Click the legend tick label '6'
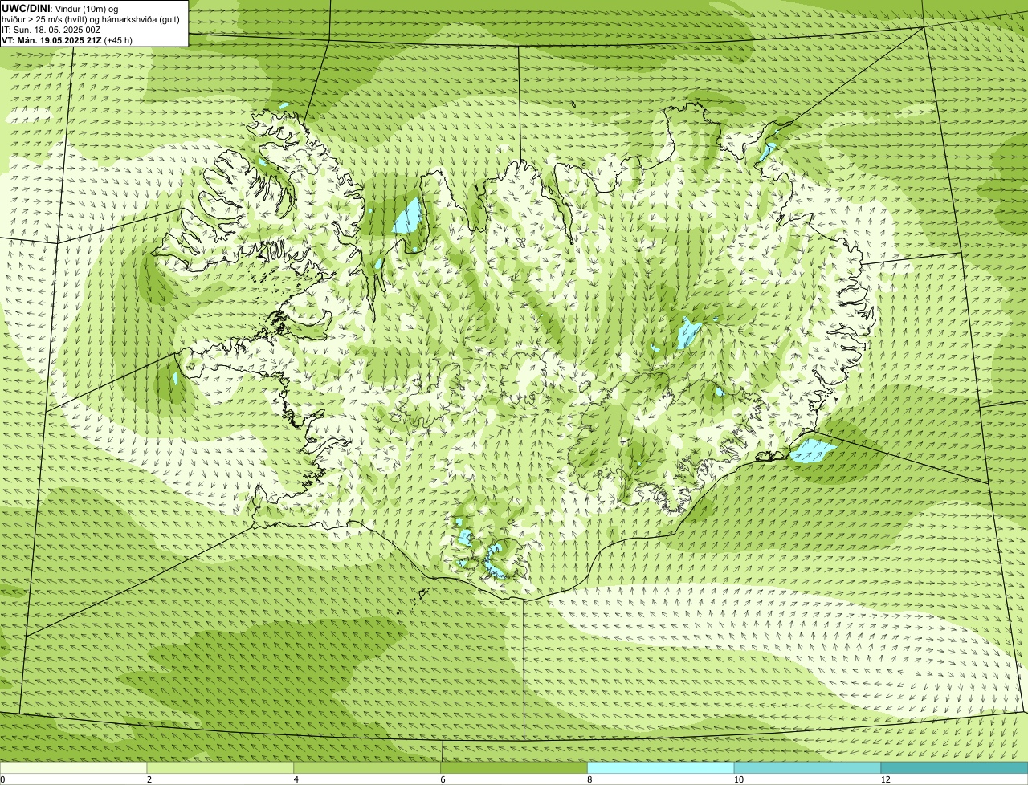The width and height of the screenshot is (1028, 785). pos(443,779)
